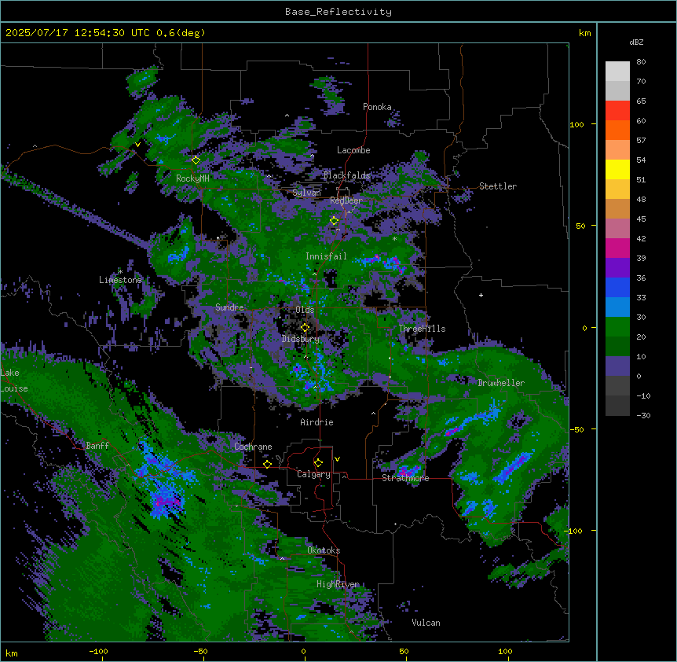Click the Ponoka city label
677x662 pixels.
pos(377,107)
